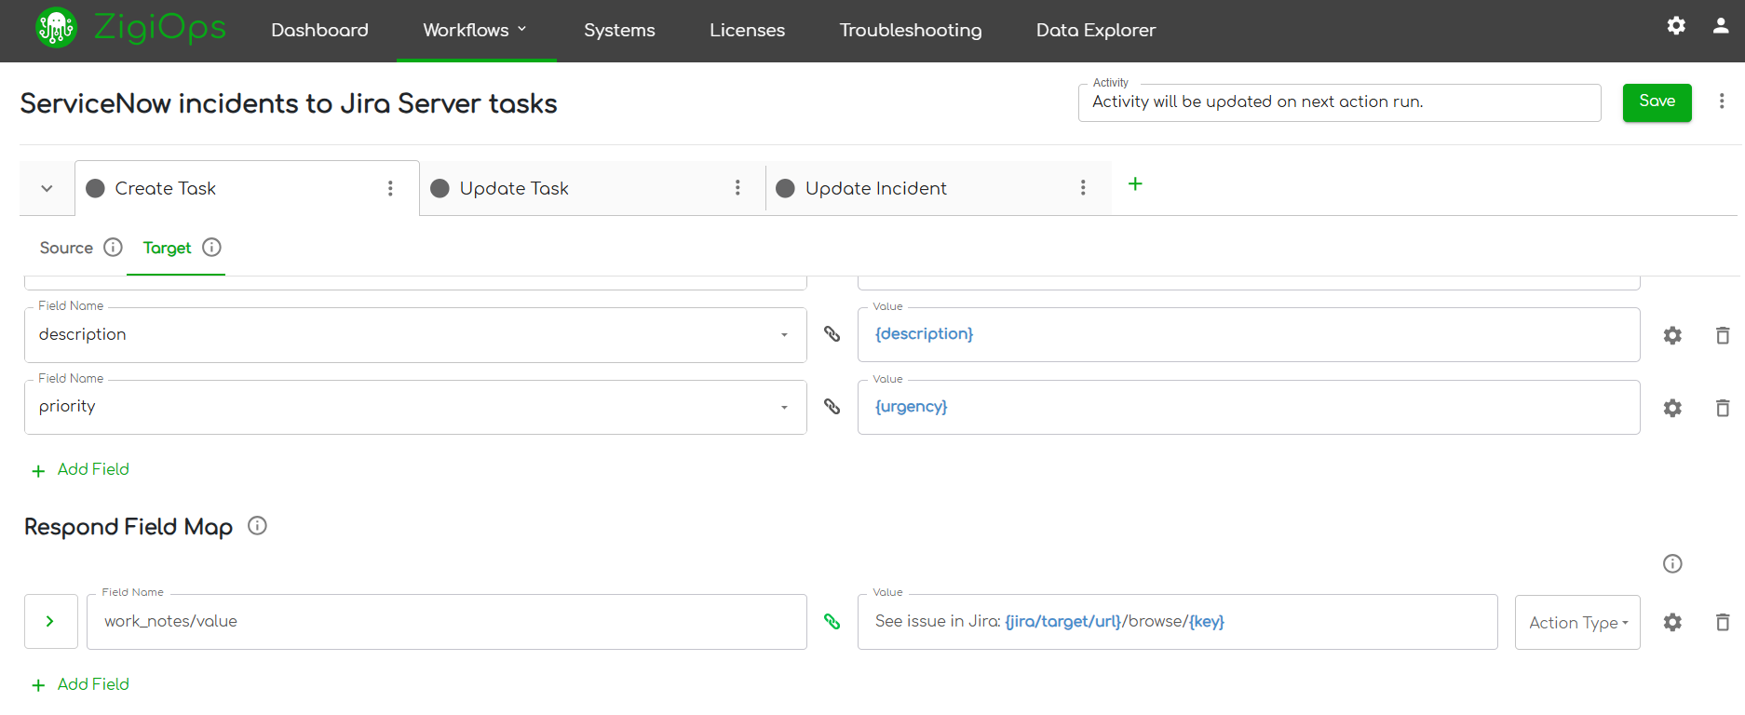1745x715 pixels.
Task: Click the link icon for priority field
Action: (832, 407)
